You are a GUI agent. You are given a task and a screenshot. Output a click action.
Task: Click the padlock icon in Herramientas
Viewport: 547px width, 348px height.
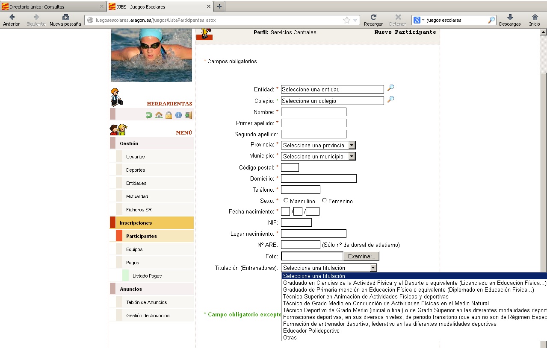coord(169,115)
